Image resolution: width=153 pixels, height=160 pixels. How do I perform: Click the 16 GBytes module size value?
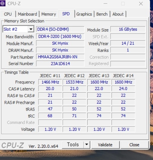coord(128,29)
